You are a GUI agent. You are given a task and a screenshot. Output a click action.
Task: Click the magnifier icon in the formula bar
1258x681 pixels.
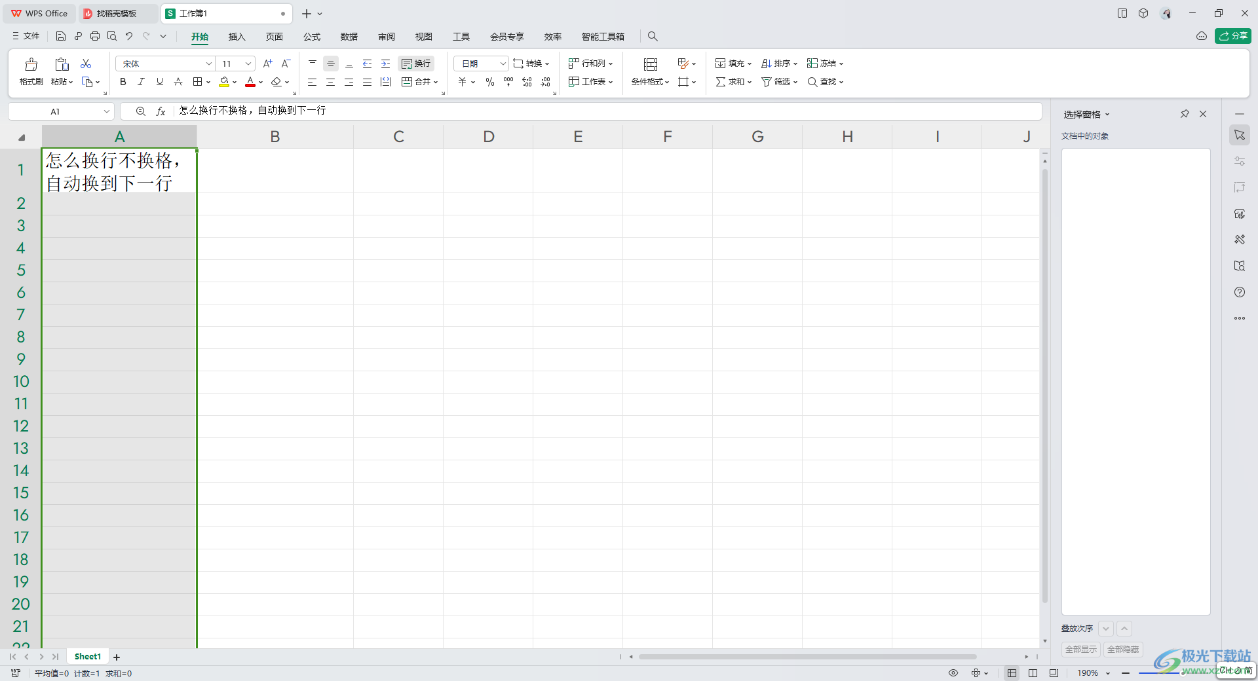pos(141,111)
